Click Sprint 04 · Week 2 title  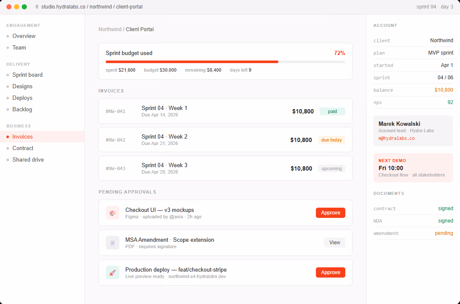pos(164,136)
